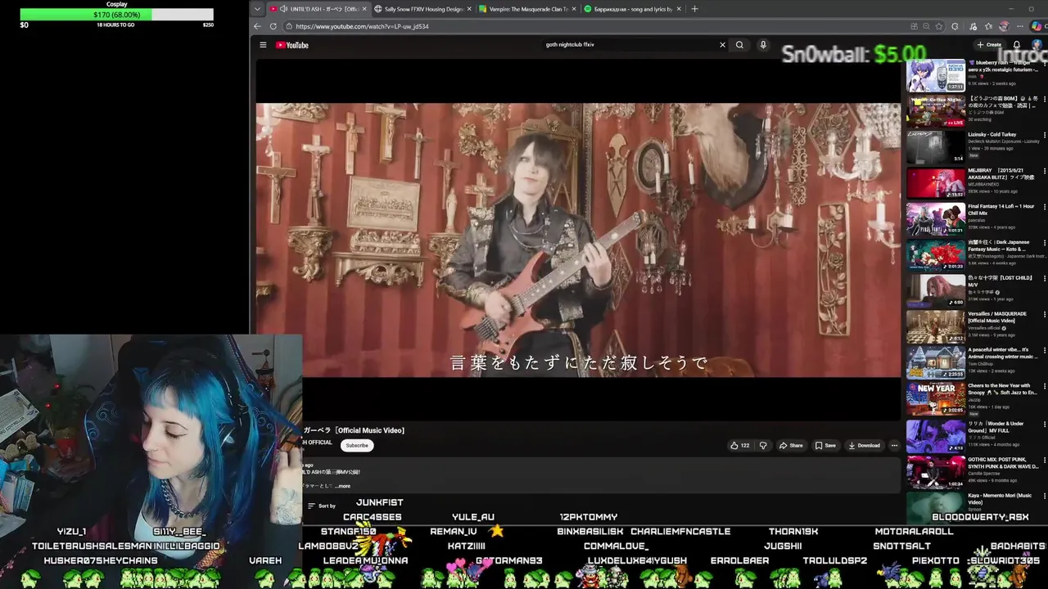Close the Vampire: The Masquerade tab
Screen dimensions: 1048x589
[574, 9]
